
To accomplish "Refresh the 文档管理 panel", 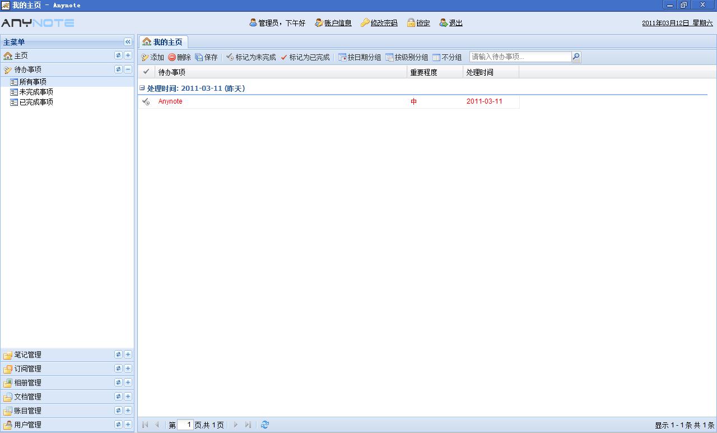I will (x=118, y=396).
